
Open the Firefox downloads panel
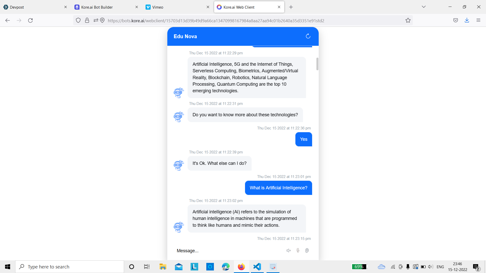[x=467, y=20]
